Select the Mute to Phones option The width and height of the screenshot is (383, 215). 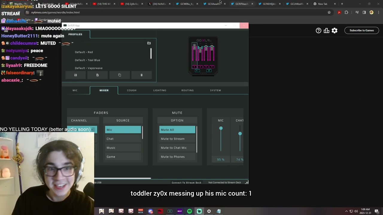(177, 156)
